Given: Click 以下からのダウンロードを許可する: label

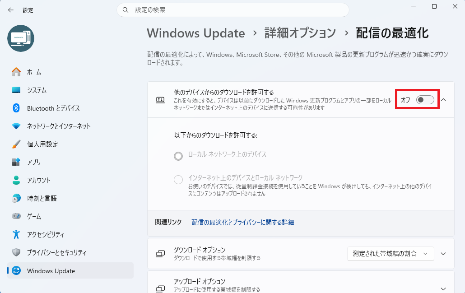Looking at the screenshot, I should pyautogui.click(x=216, y=135).
